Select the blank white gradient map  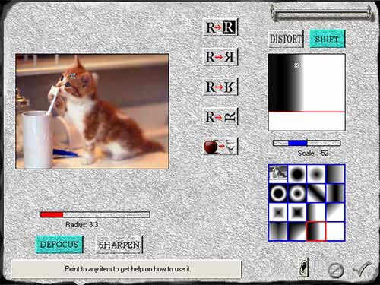(x=335, y=231)
